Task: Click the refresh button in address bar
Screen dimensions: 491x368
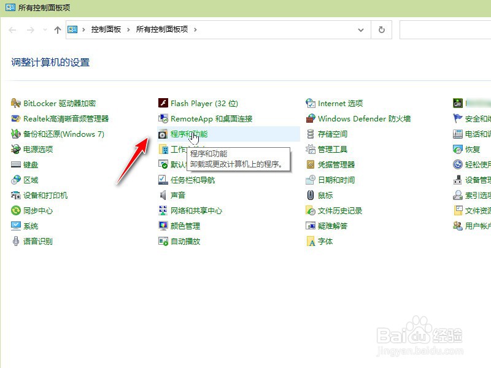Action: pos(382,29)
